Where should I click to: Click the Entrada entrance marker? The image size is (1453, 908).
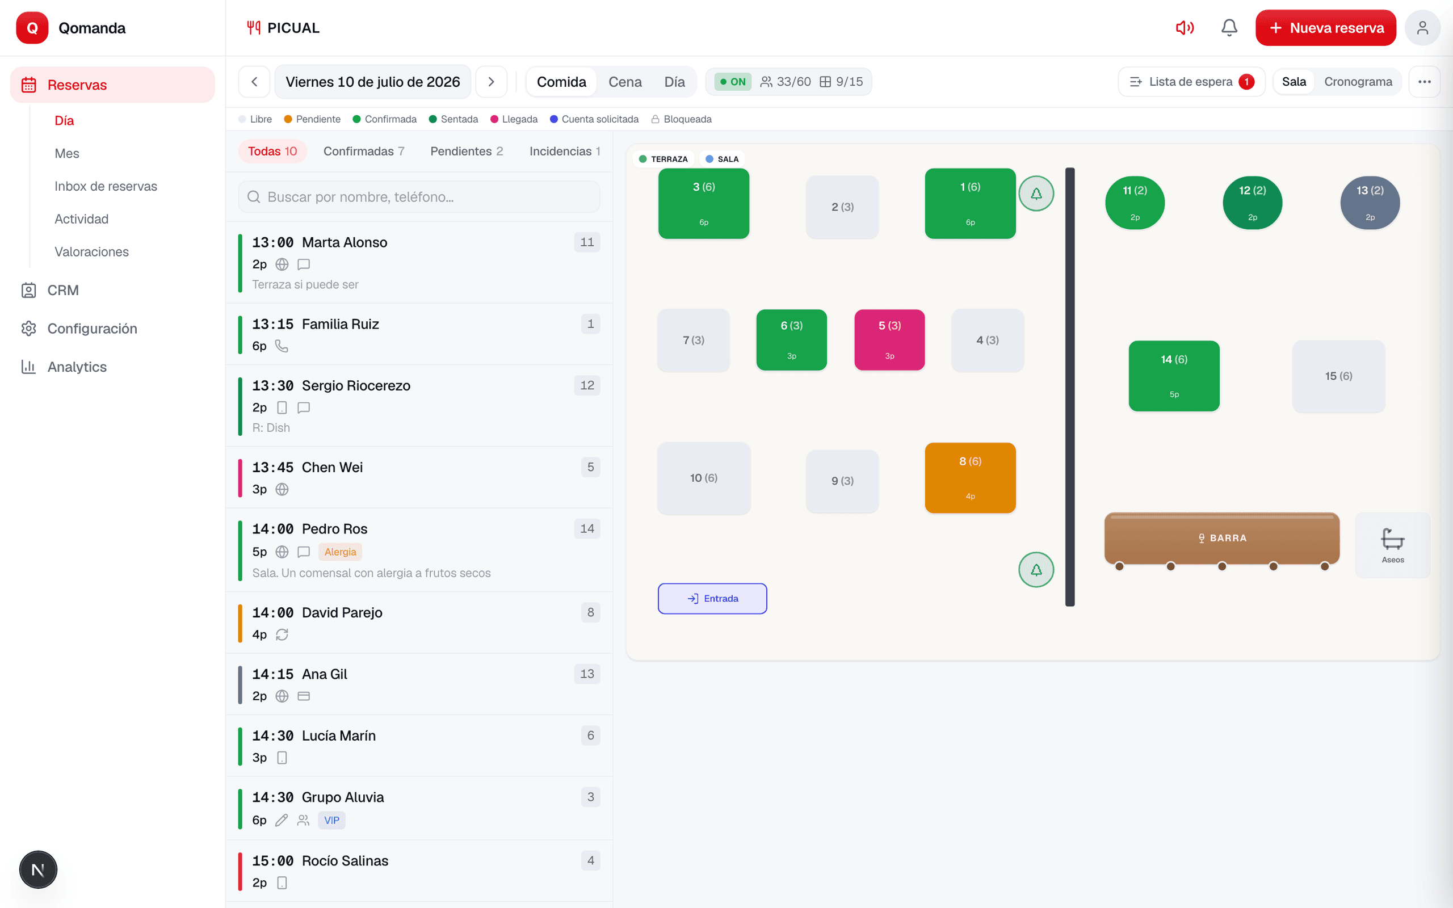712,598
